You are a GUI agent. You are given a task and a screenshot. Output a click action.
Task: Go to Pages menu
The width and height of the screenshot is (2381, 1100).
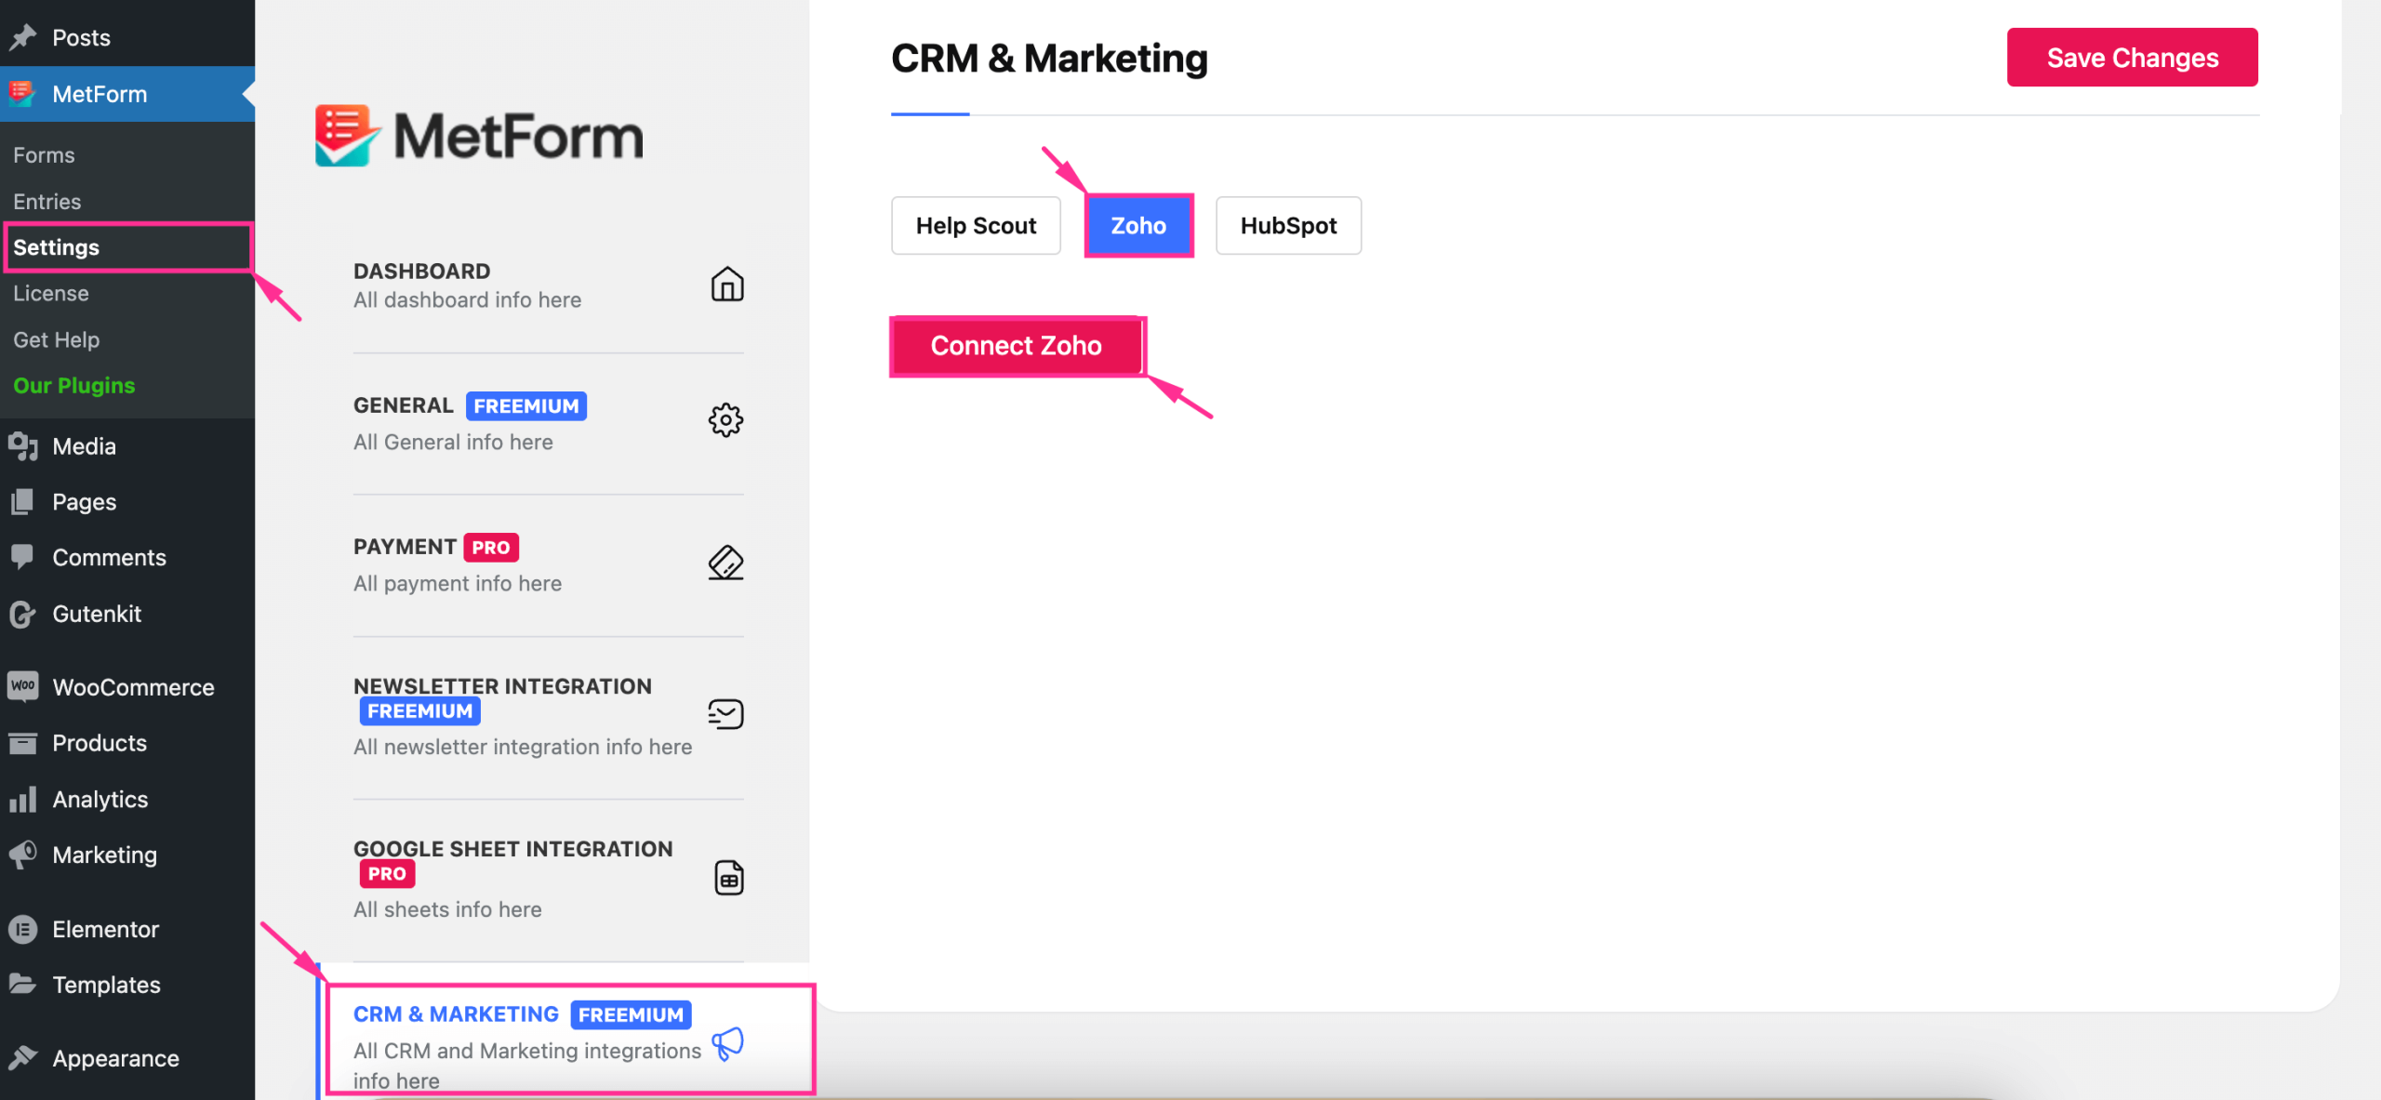point(127,502)
